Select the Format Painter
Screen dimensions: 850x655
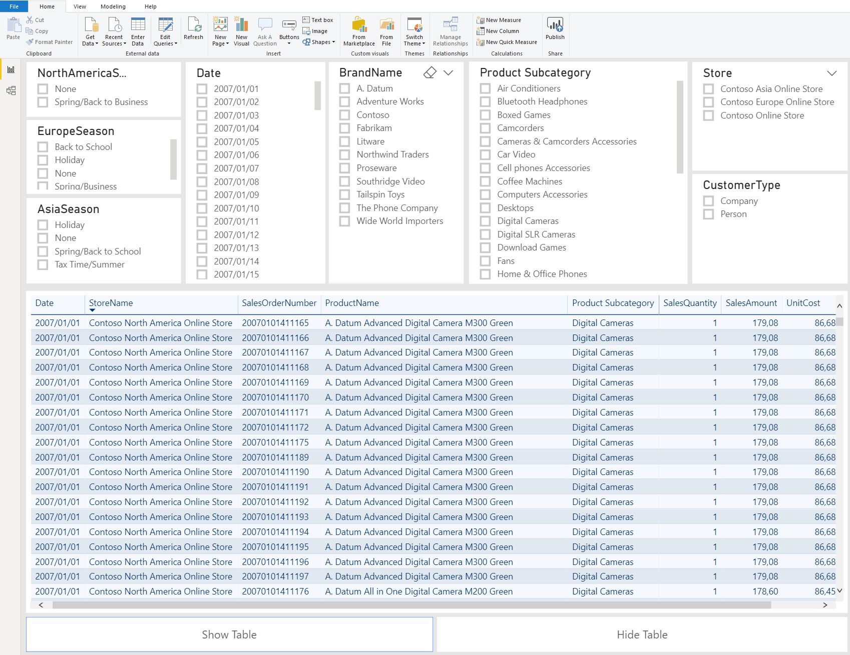pos(50,42)
